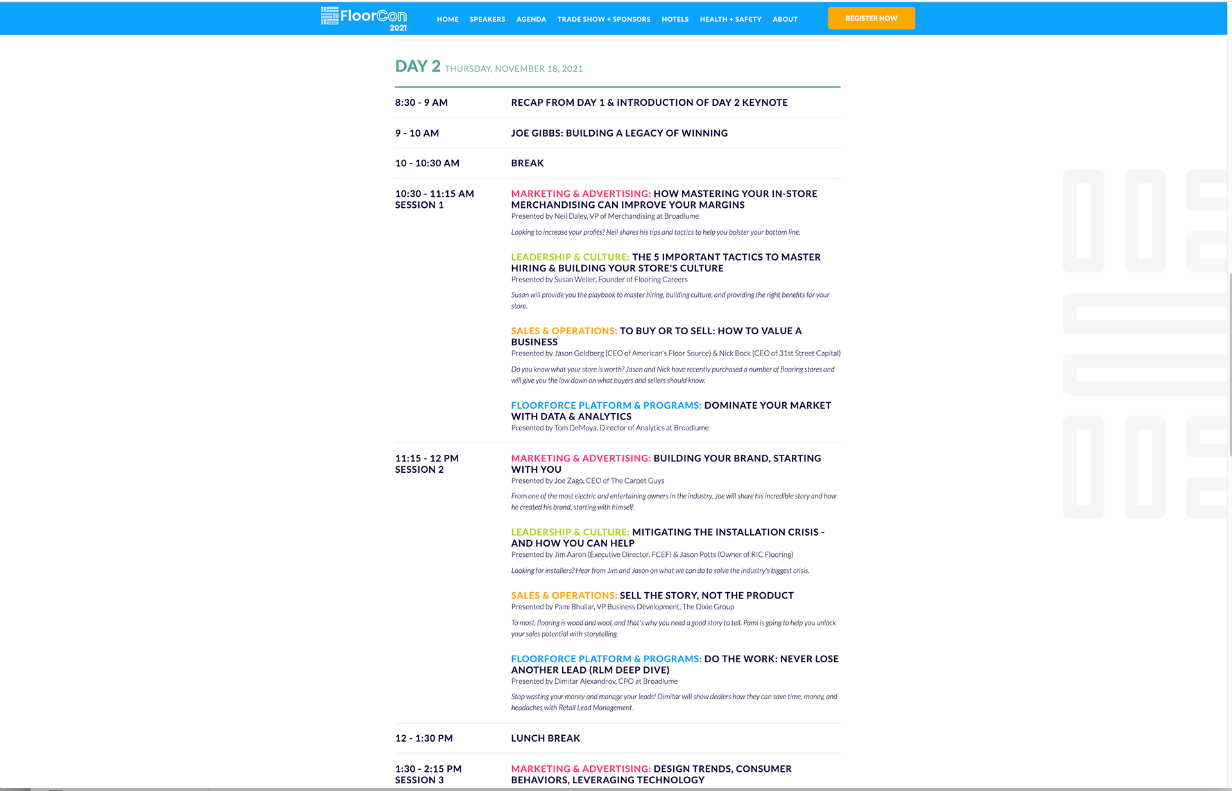Viewport: 1232px width, 791px height.
Task: Select Dominate Your Market with Data session title
Action: click(x=671, y=411)
